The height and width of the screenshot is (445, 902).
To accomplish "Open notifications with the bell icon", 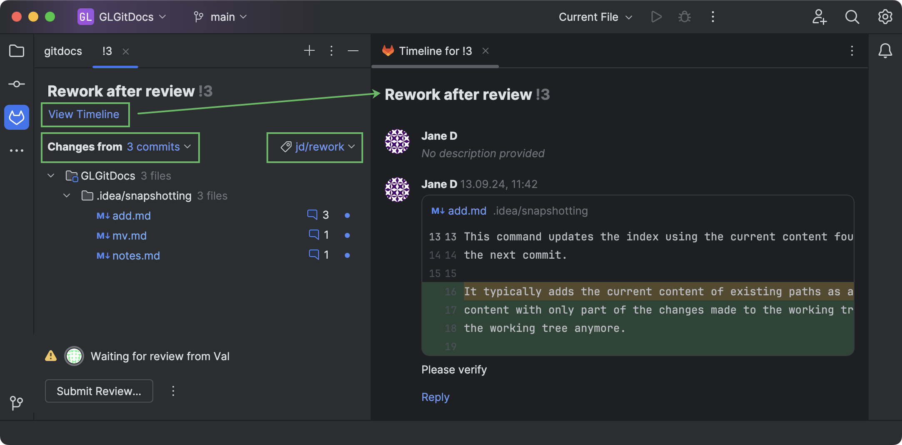I will (x=885, y=51).
